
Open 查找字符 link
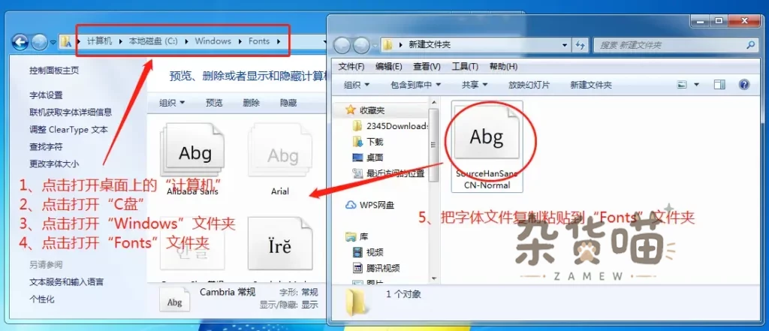46,146
